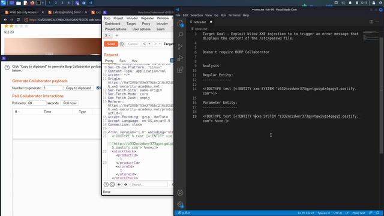The height and width of the screenshot is (216, 384).
Task: Change language mode Plain Text
Action: pos(359,213)
